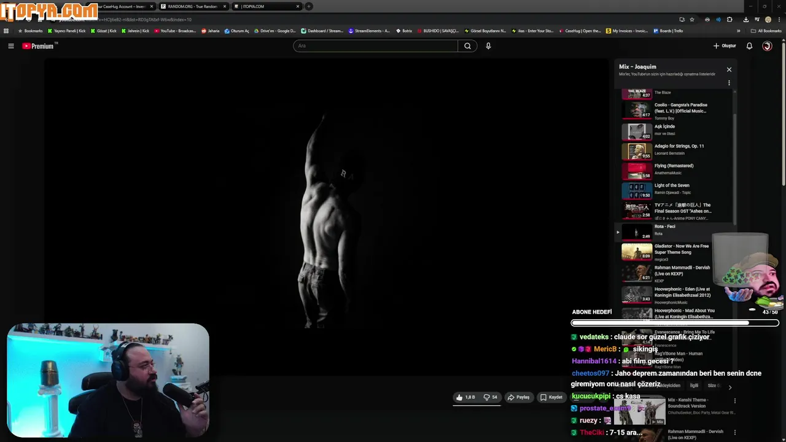786x442 pixels.
Task: Close the Mix - Joaquim playlist panel
Action: point(729,69)
